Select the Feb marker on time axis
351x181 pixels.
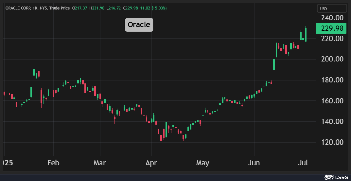(53, 163)
